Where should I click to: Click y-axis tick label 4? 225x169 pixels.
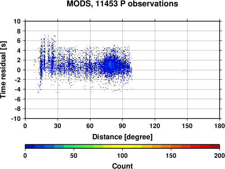point(19,50)
